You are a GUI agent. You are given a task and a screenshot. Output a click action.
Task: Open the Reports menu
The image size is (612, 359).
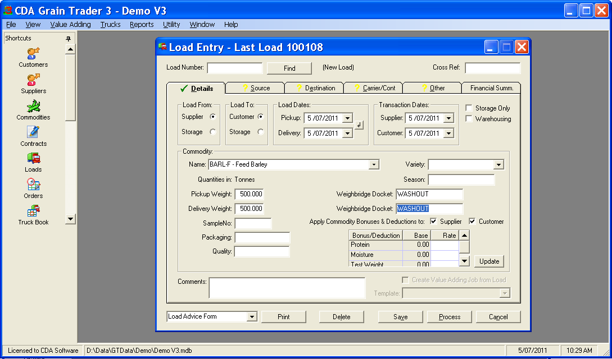click(142, 25)
